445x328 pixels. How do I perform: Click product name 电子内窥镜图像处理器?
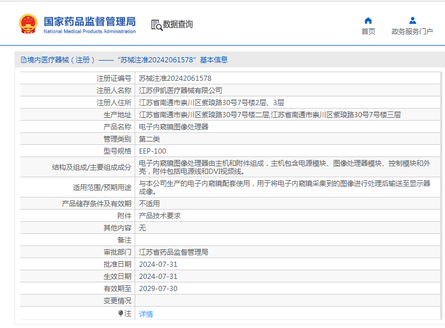(x=173, y=126)
